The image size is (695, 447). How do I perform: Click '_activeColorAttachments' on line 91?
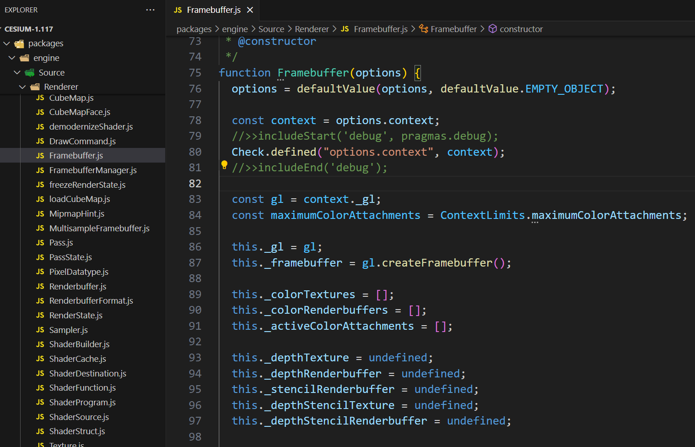339,326
